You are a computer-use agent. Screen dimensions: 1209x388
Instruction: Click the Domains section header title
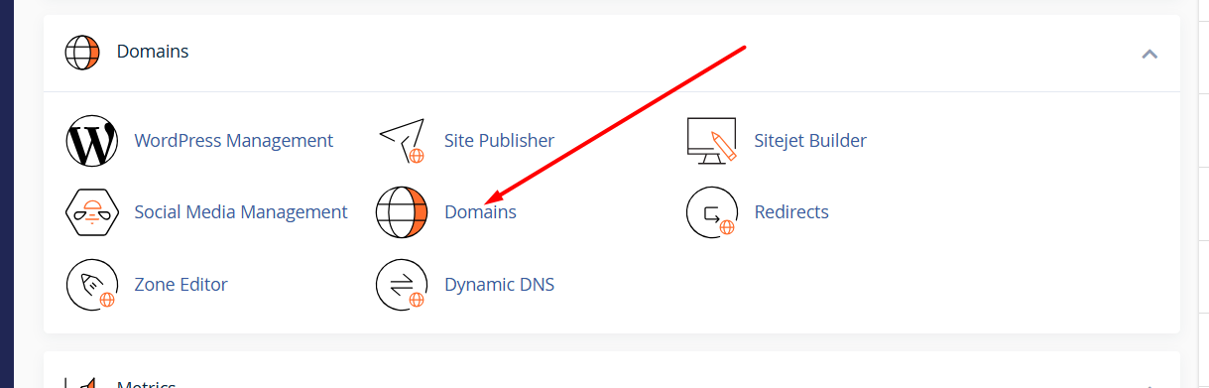153,51
